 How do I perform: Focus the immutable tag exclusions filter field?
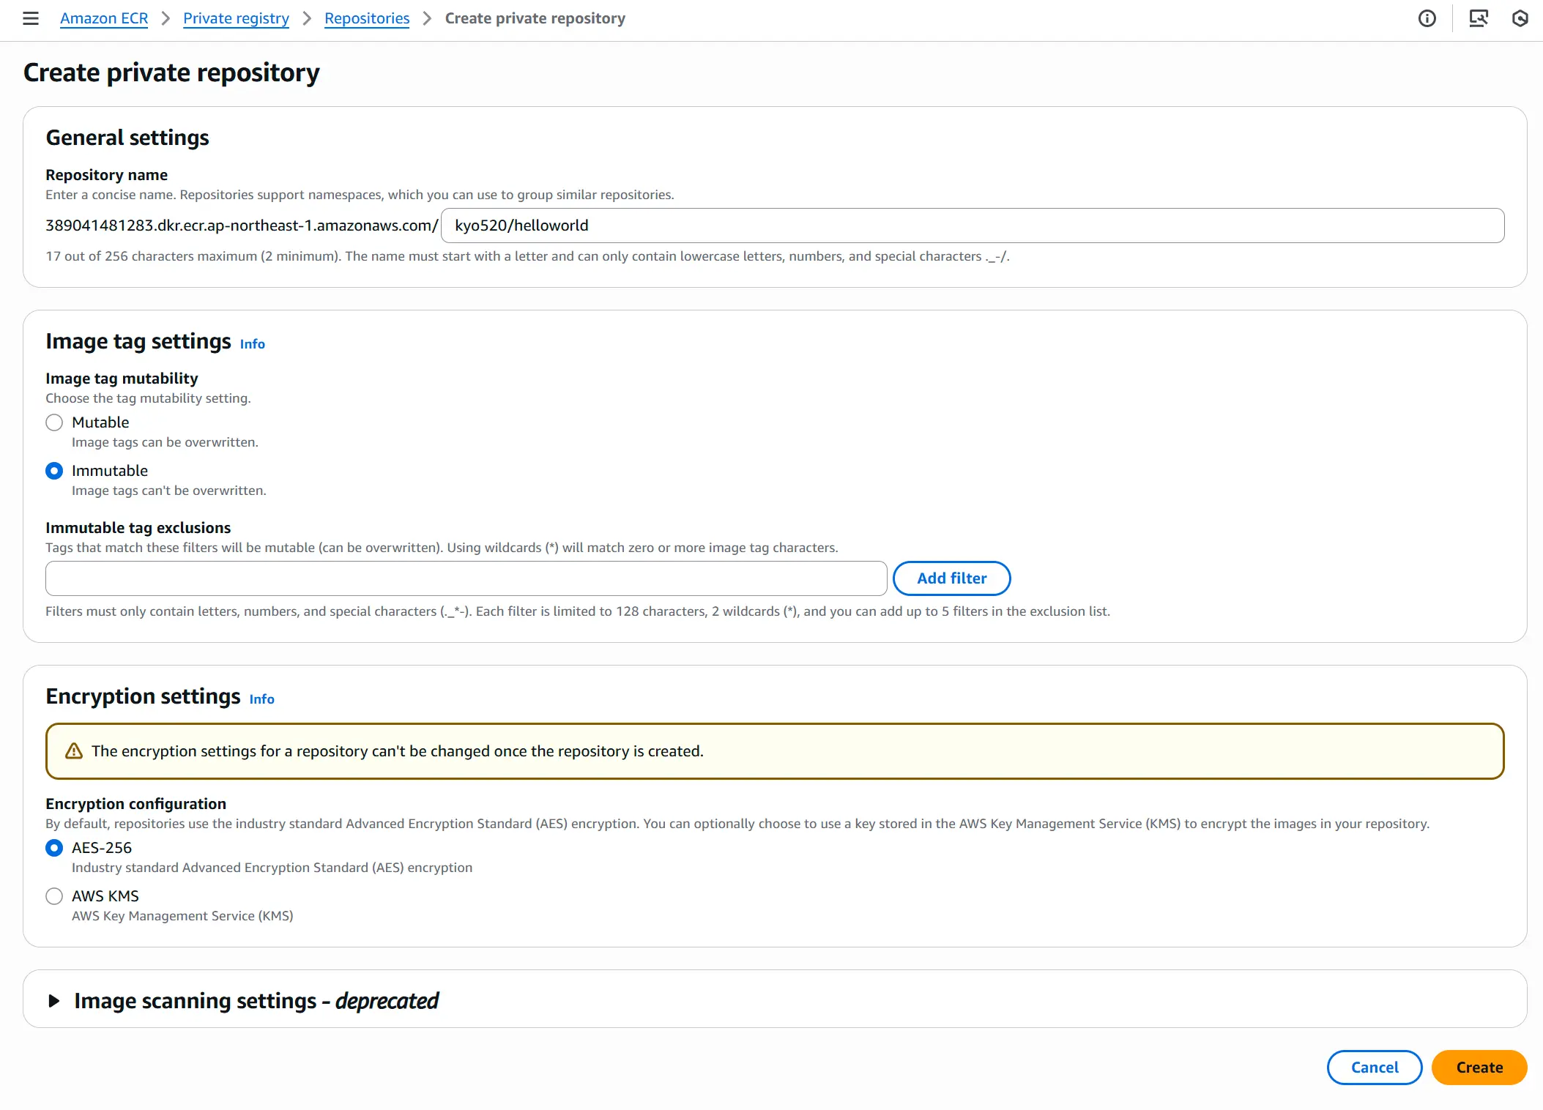(466, 578)
